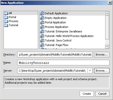113x100 pixels.
Task: Focus the Directory input field
Action: (x=55, y=55)
